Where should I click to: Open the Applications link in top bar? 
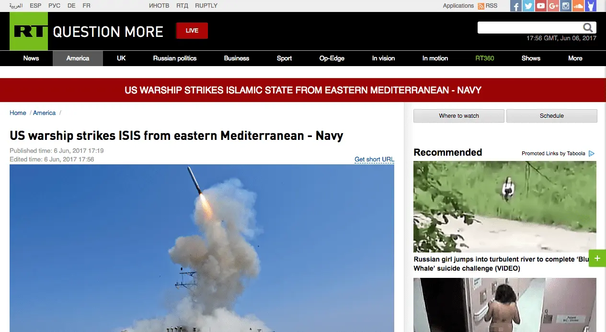click(458, 6)
